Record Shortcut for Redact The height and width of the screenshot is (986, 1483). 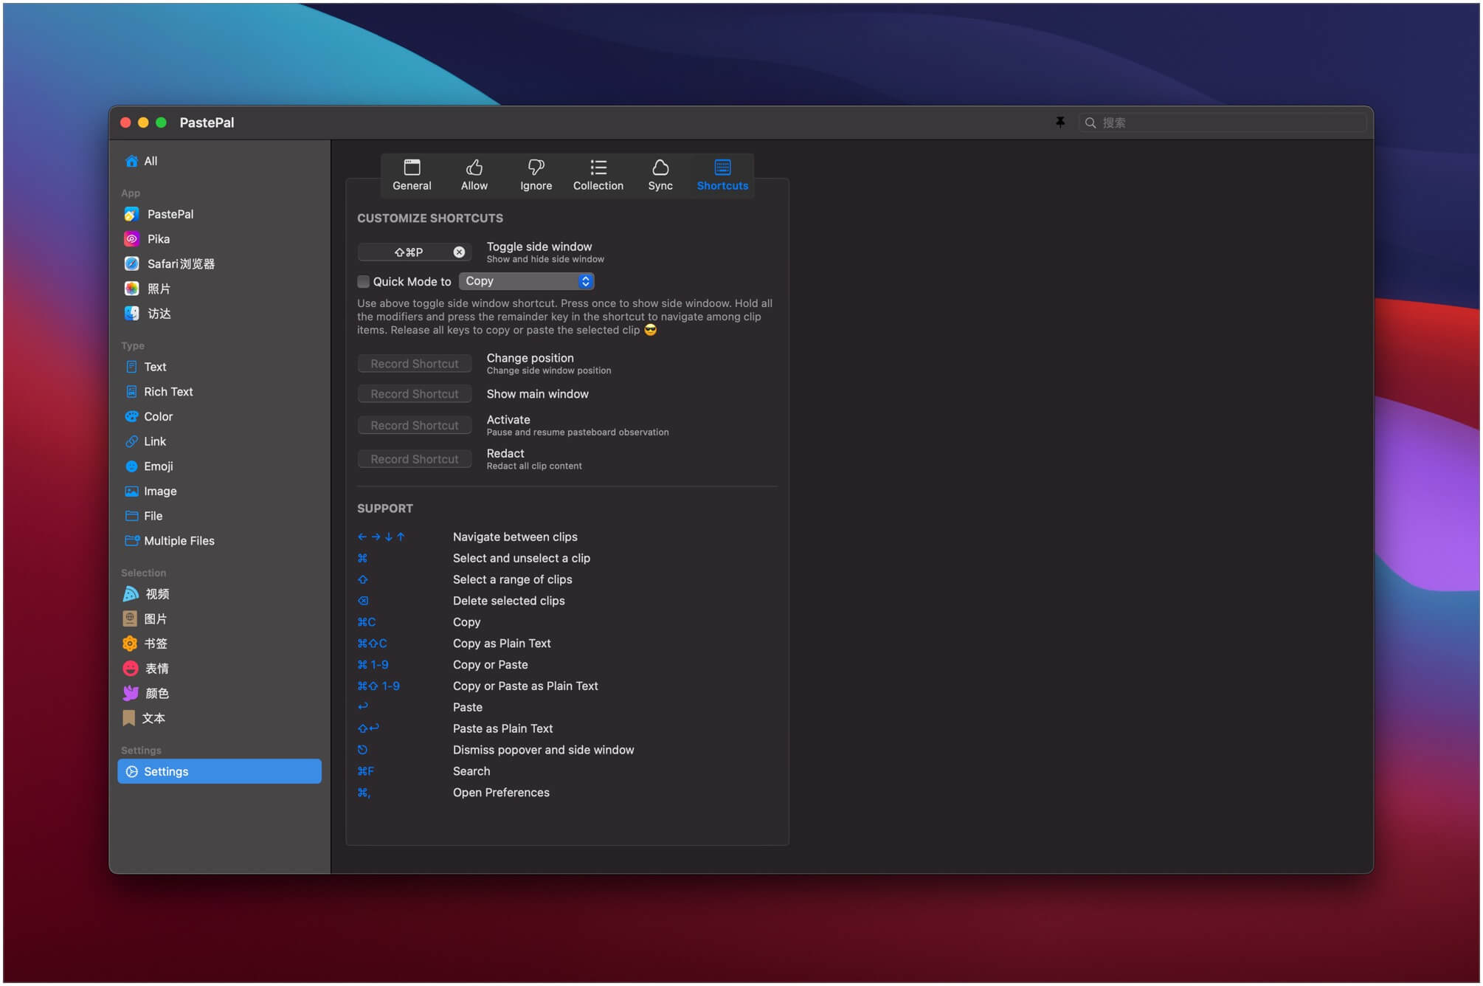[x=415, y=459]
